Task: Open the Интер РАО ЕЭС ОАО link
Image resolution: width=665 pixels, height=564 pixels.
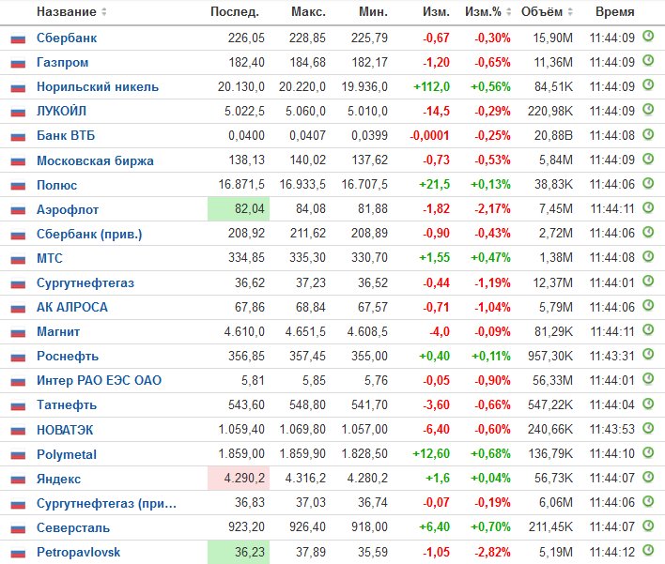Action: tap(99, 380)
